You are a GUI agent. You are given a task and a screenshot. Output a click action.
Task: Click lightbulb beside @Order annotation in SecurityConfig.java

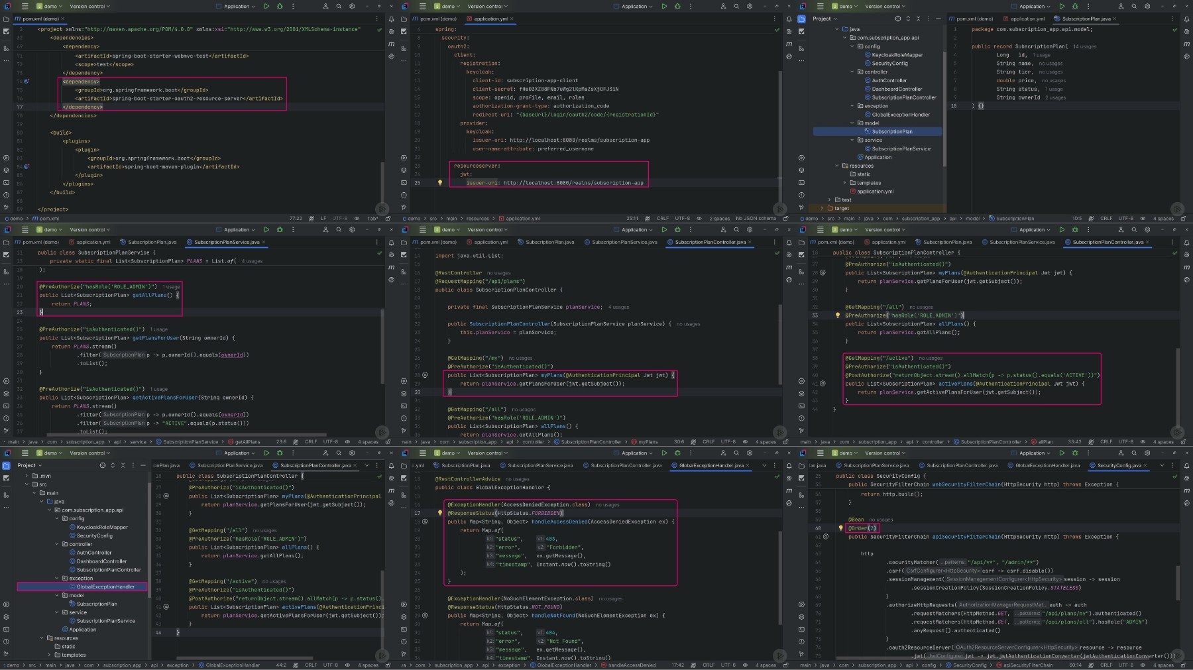840,528
